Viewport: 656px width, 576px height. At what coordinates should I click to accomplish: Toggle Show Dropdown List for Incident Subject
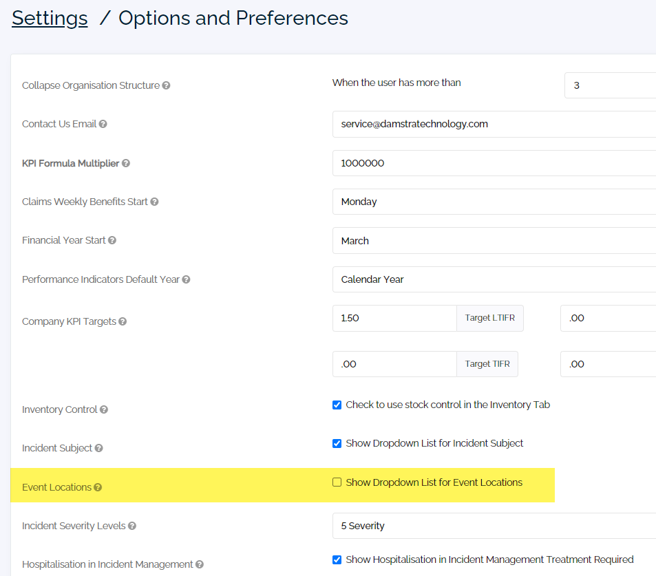point(337,443)
